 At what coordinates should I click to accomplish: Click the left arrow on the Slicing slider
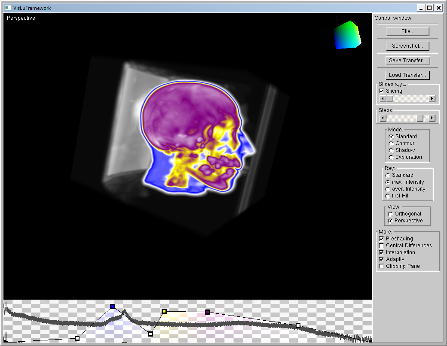pos(383,98)
